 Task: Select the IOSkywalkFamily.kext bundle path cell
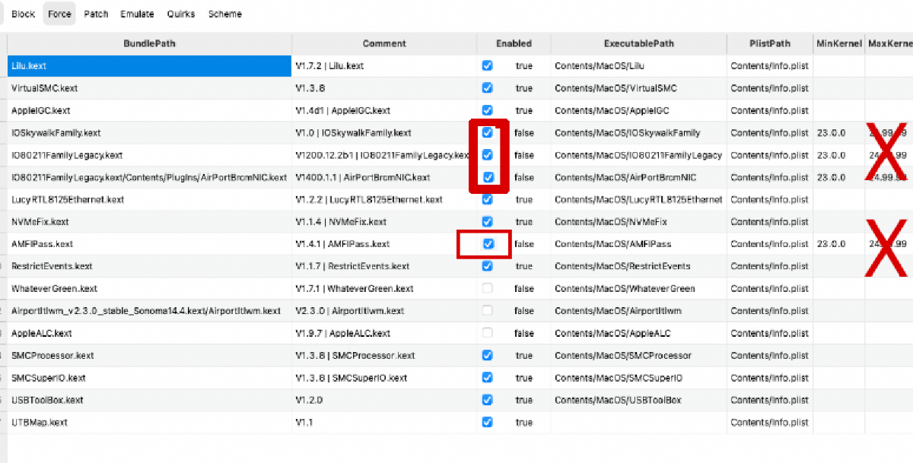[149, 133]
